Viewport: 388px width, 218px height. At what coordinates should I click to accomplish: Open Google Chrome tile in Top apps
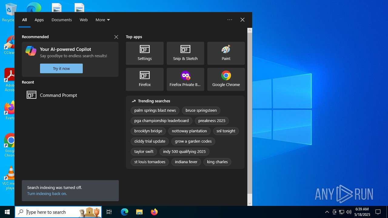coord(226,79)
